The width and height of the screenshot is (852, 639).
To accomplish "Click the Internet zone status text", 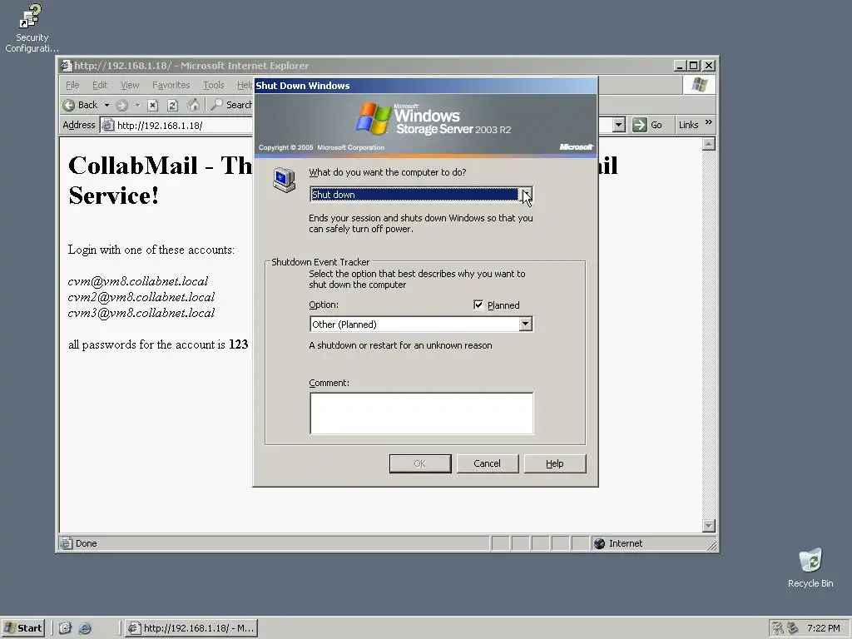I will pos(626,543).
